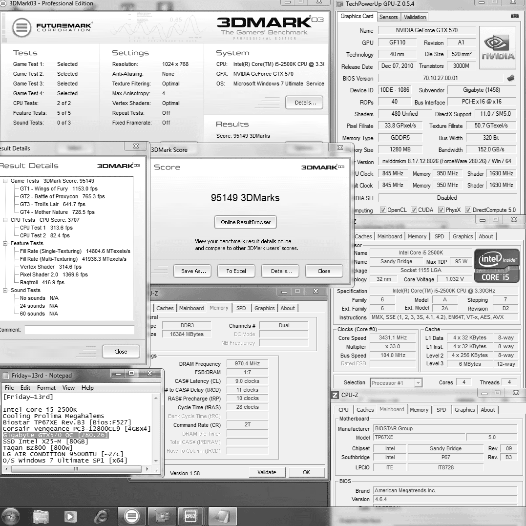Image resolution: width=526 pixels, height=526 pixels.
Task: Click the NVIDIA logo in GPU-Z
Action: [x=498, y=48]
